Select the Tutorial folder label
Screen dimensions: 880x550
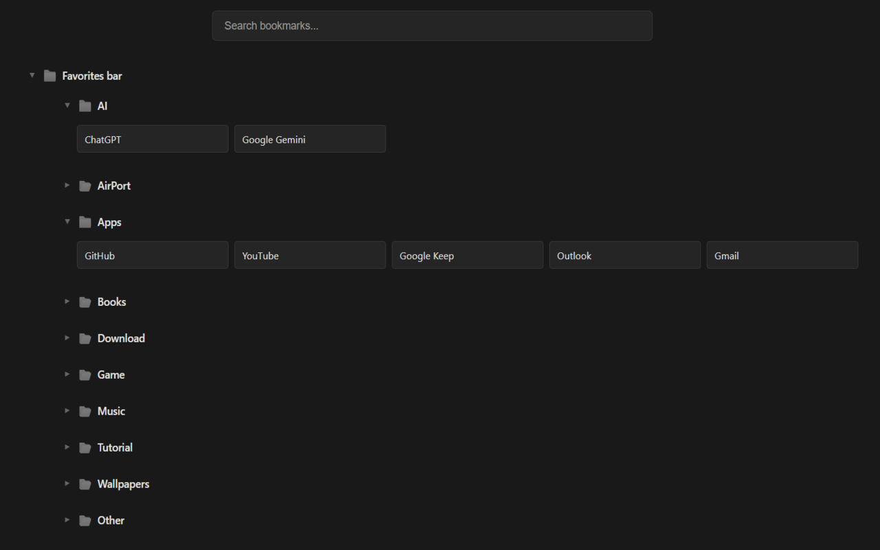coord(115,448)
